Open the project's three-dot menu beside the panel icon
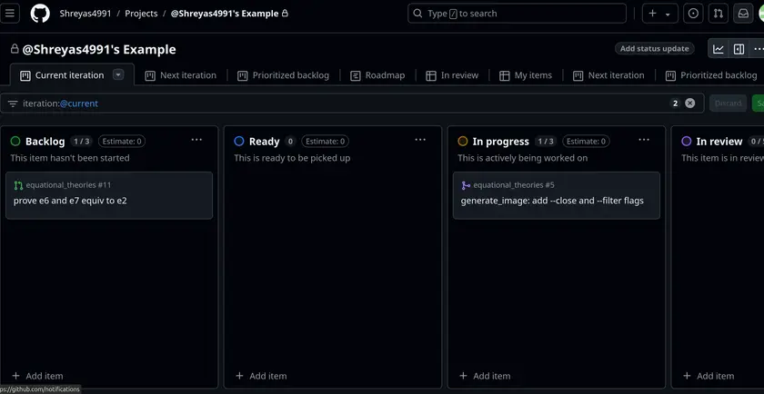This screenshot has width=764, height=394. 759,49
